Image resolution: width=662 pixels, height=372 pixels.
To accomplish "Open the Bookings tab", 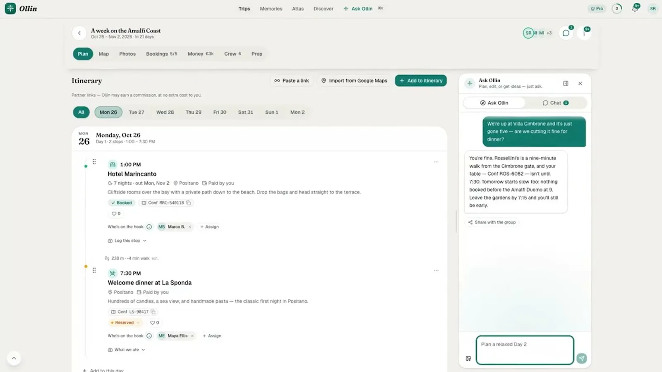I will click(x=161, y=54).
